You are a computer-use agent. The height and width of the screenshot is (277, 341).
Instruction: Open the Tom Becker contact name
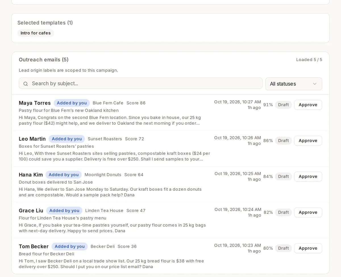click(34, 246)
